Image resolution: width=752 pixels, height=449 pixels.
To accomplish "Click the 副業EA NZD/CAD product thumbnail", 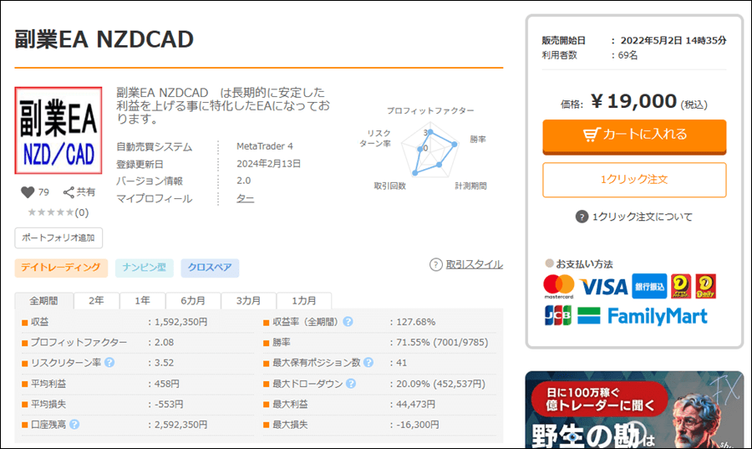I will [x=58, y=131].
